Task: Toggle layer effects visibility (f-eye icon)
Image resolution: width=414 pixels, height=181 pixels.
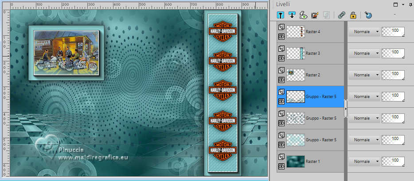Action: click(303, 15)
